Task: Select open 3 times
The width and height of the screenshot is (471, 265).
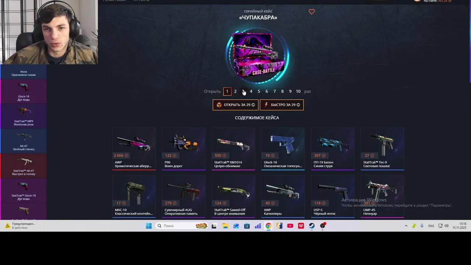Action: coord(243,91)
